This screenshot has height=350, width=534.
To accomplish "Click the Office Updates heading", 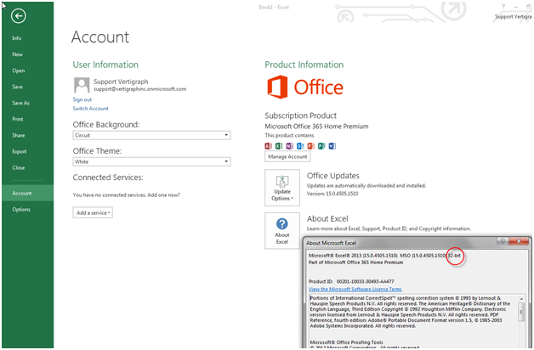I will point(333,176).
